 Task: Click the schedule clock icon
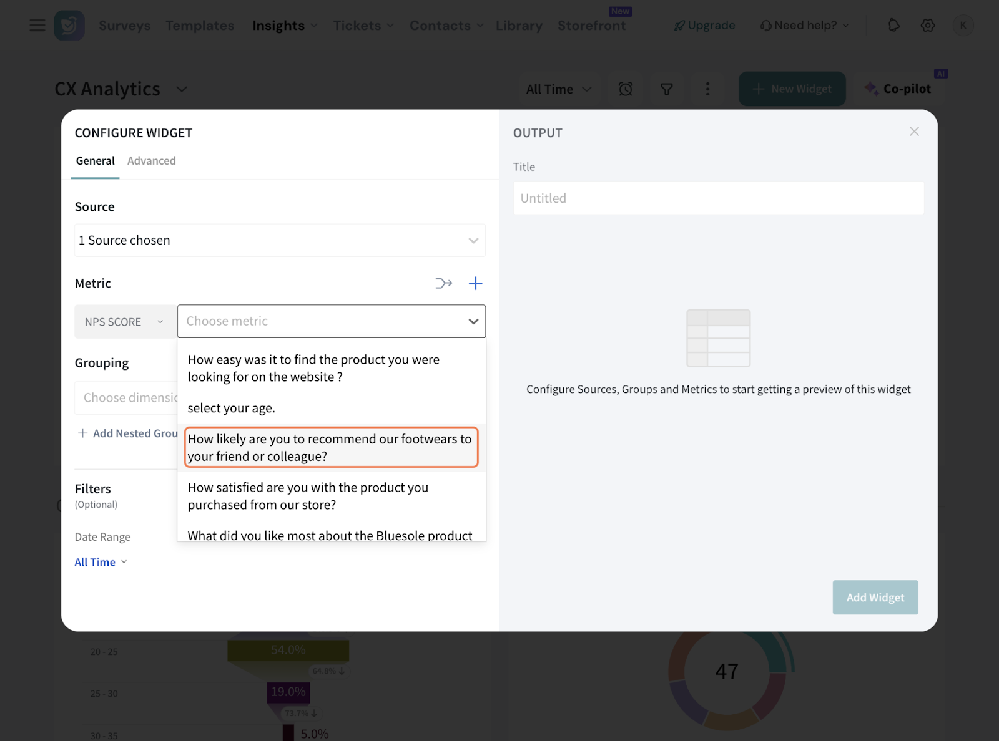[x=626, y=89]
